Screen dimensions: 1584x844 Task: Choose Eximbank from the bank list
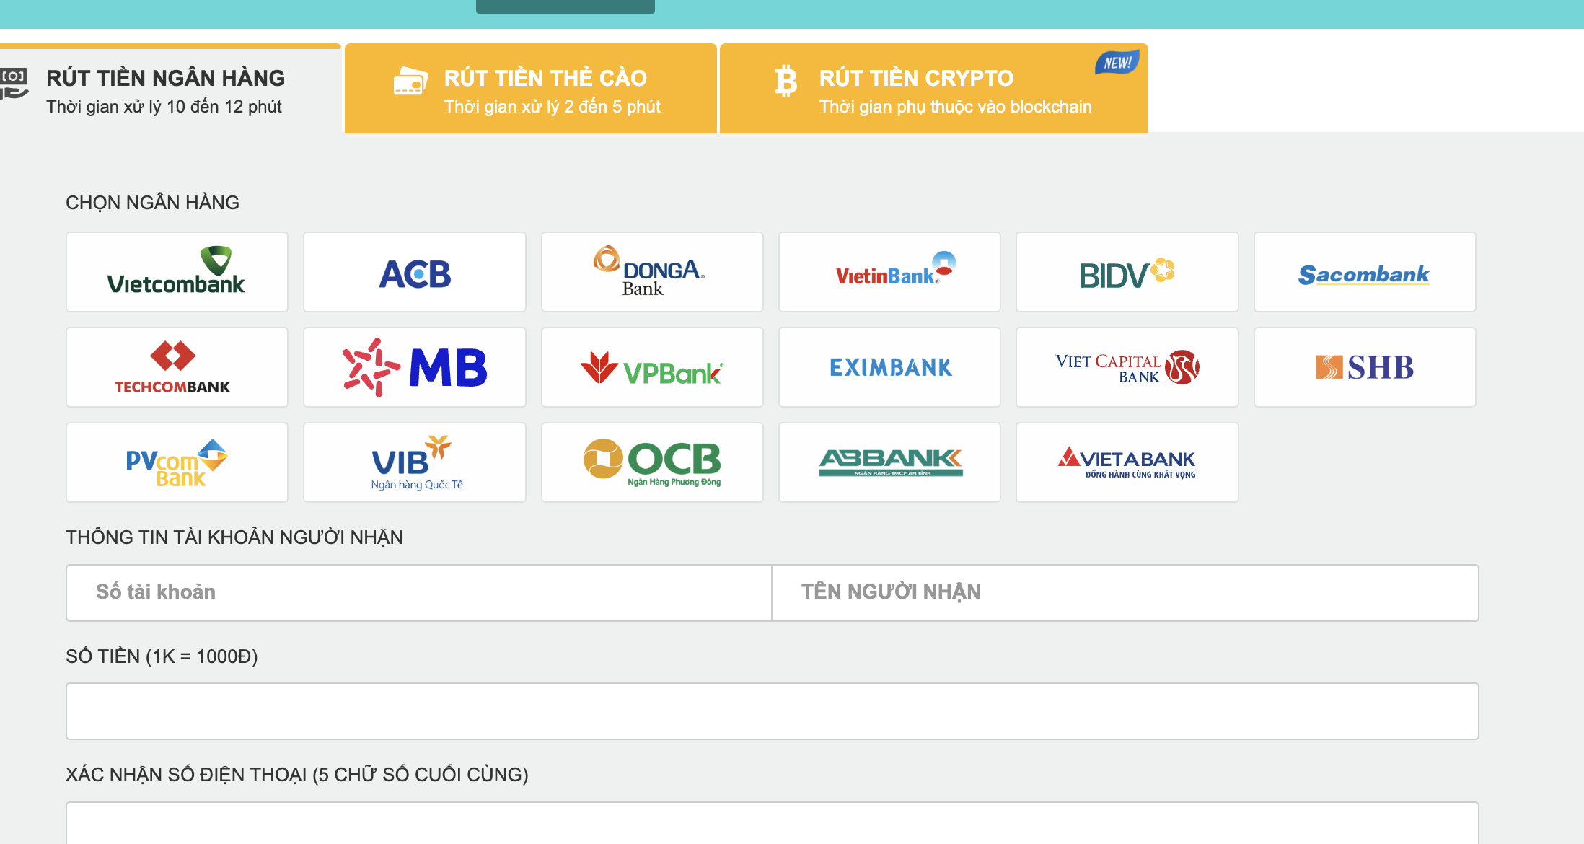tap(889, 367)
